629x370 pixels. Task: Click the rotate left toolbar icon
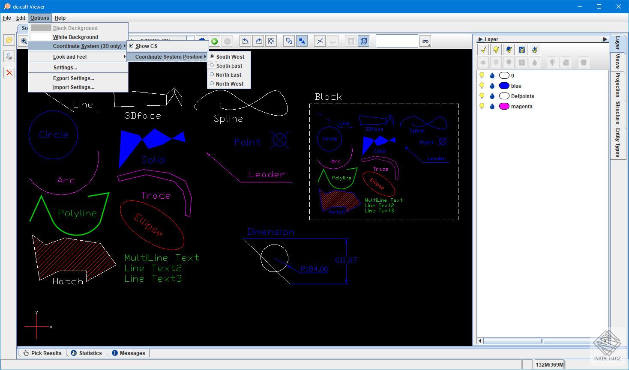point(246,41)
